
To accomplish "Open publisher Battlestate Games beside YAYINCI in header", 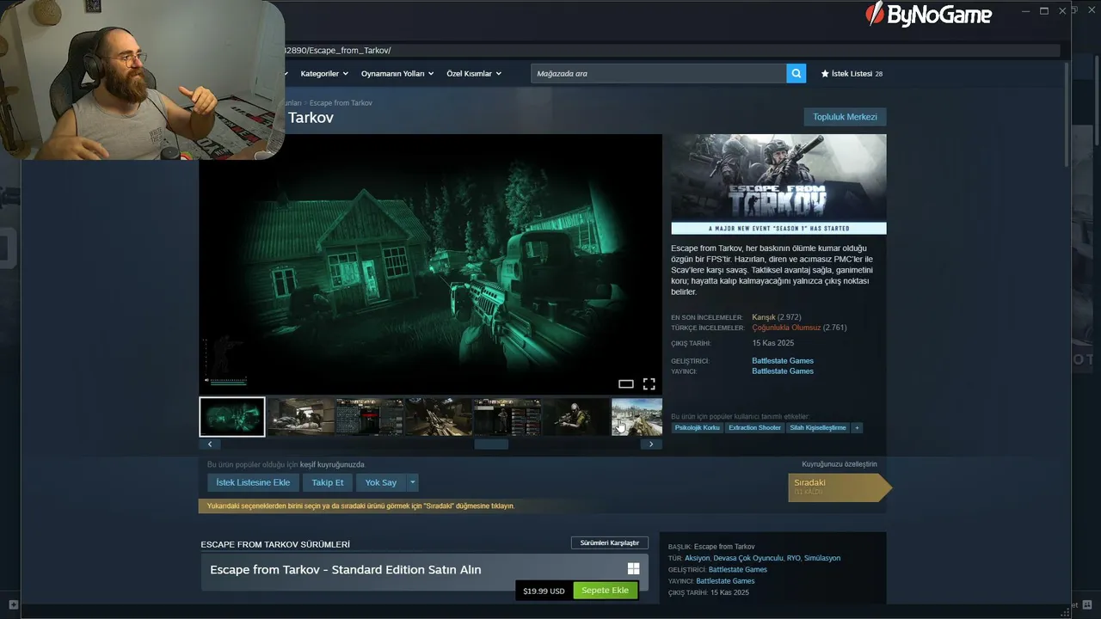I will tap(783, 371).
